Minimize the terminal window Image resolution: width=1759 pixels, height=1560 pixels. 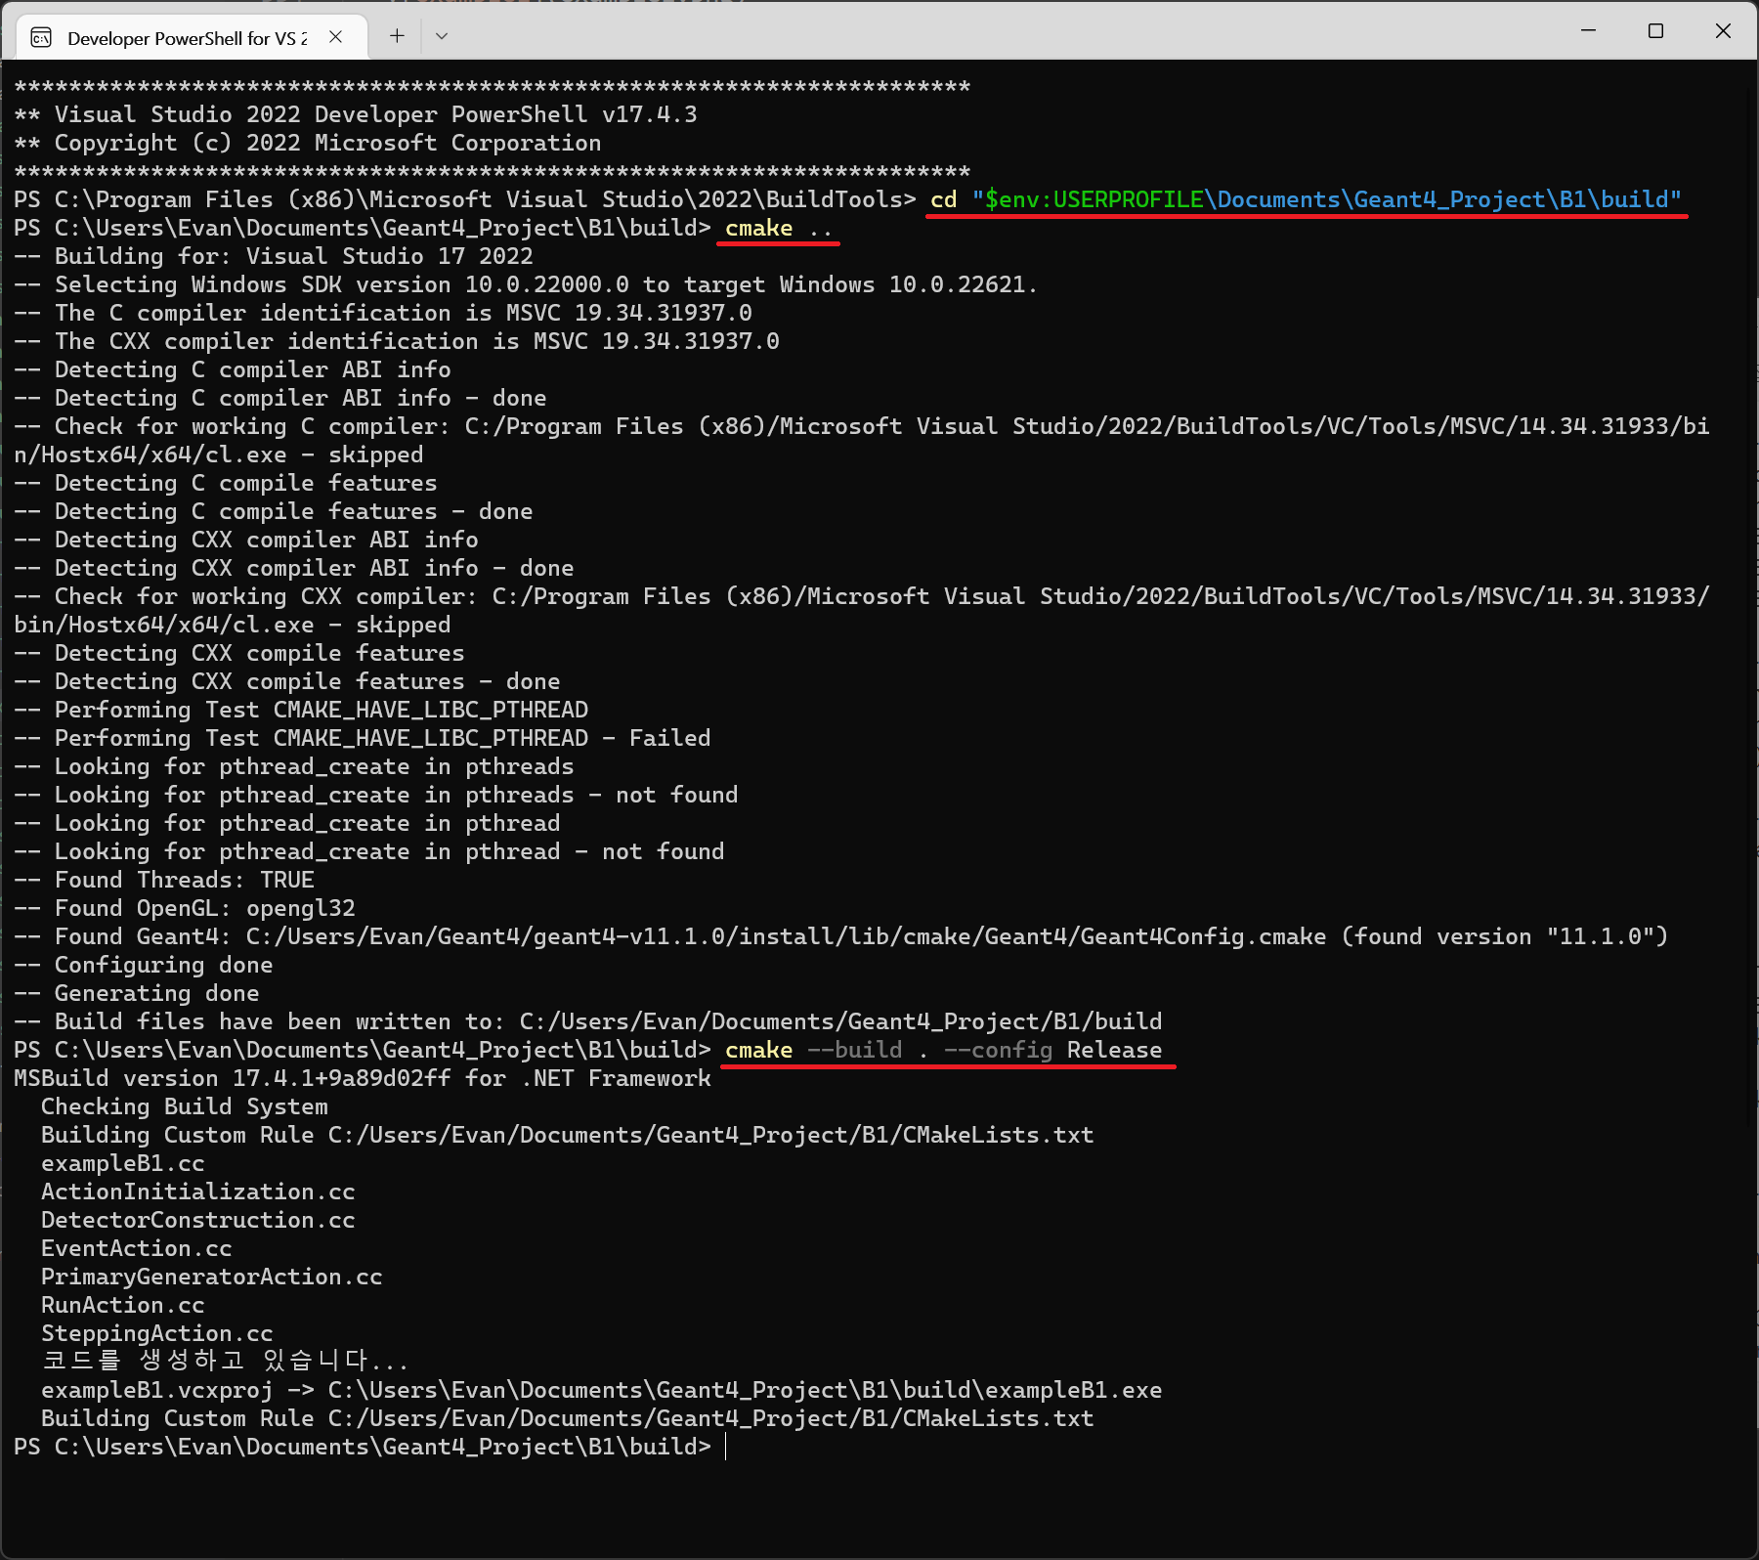pos(1588,31)
